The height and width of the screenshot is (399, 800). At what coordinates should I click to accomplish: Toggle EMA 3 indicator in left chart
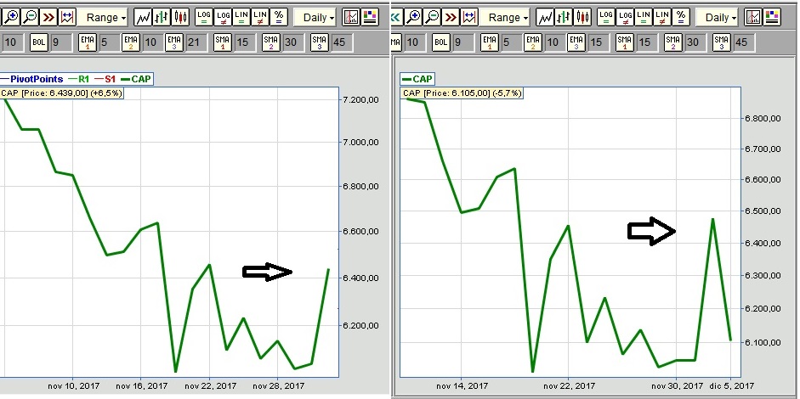tap(174, 42)
